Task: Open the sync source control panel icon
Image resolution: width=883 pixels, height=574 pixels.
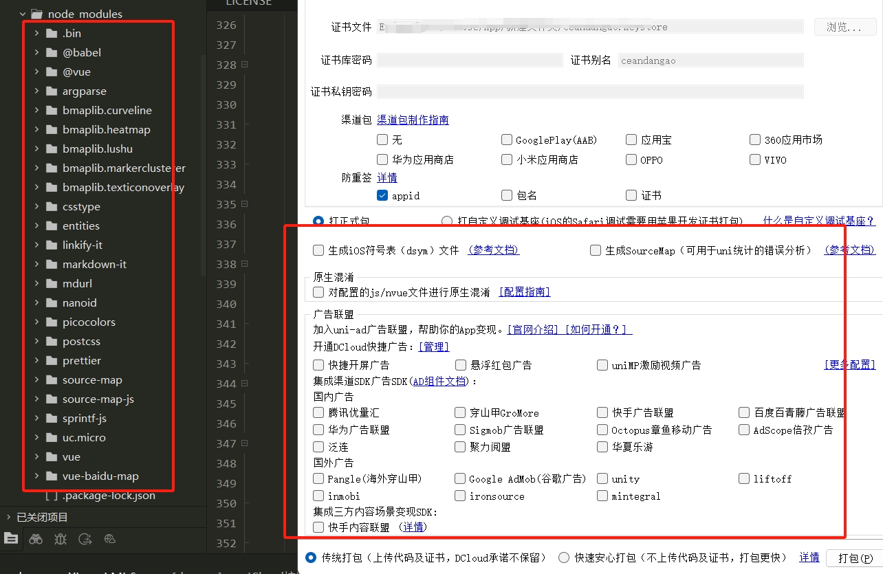Action: point(85,539)
